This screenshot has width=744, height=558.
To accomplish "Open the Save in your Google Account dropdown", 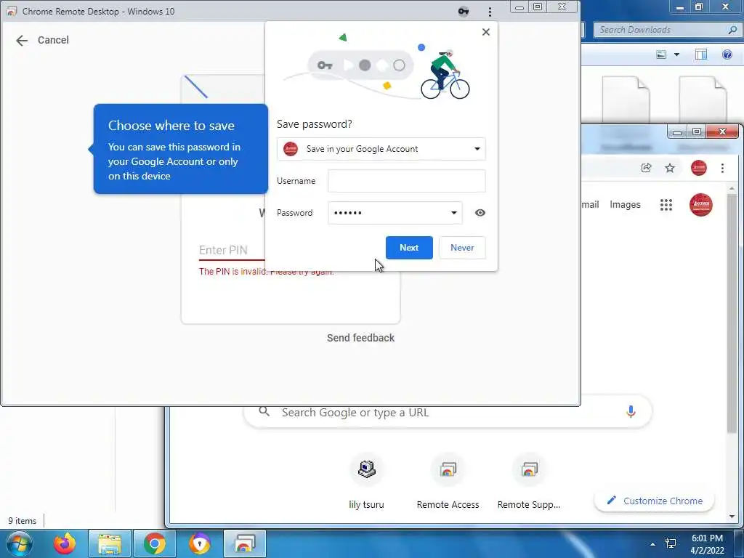I will 381,149.
